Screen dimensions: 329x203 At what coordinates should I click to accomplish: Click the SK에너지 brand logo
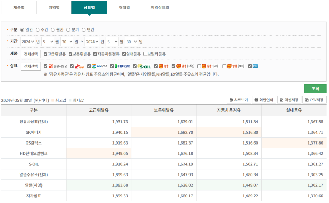point(79,66)
